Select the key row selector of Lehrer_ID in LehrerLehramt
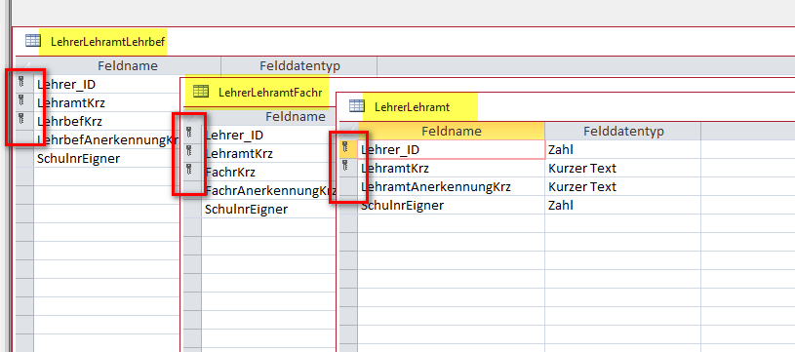 [x=348, y=149]
